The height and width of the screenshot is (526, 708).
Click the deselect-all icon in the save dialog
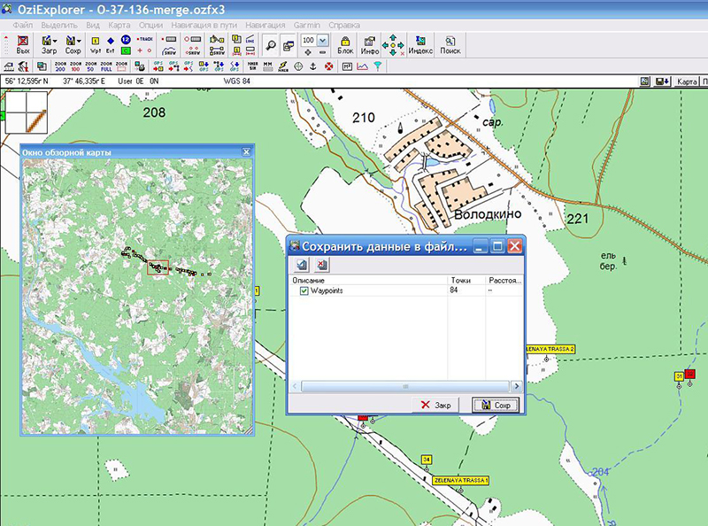pyautogui.click(x=322, y=265)
